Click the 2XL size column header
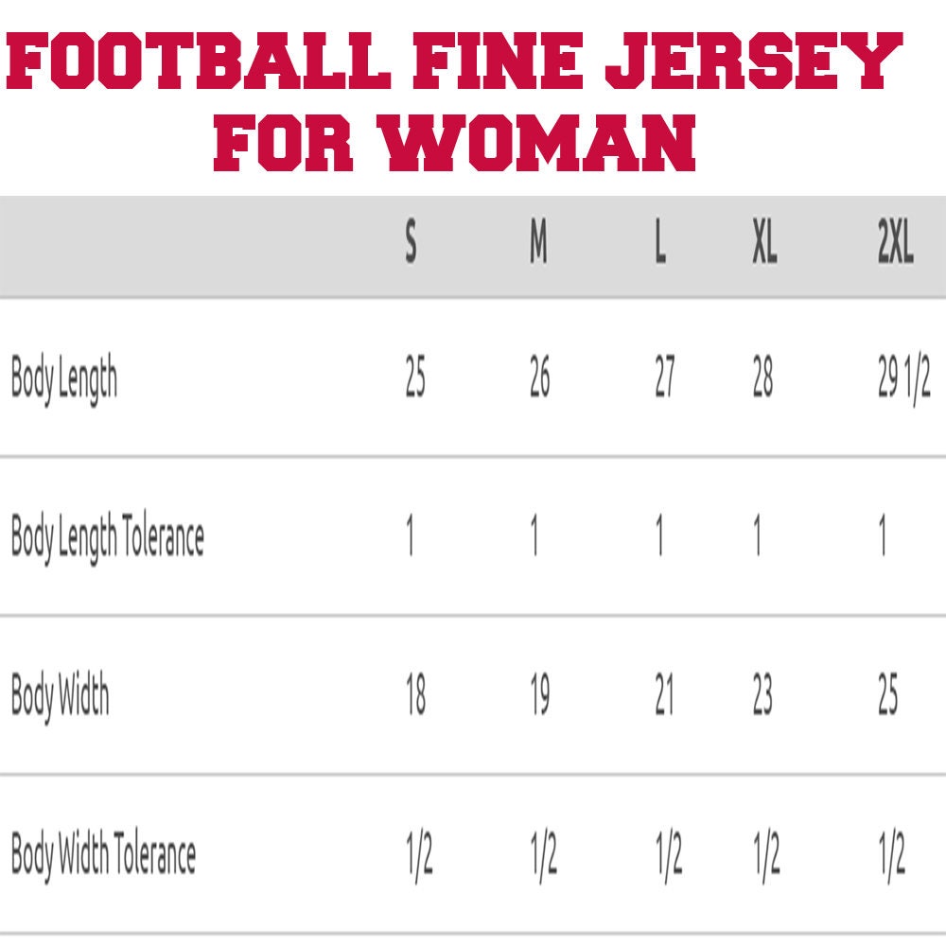The image size is (946, 946). click(895, 241)
